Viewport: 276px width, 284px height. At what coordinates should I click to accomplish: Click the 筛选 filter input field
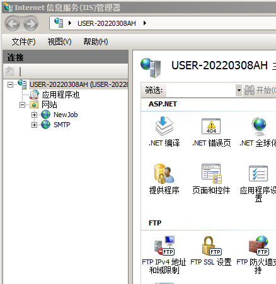[x=201, y=91]
